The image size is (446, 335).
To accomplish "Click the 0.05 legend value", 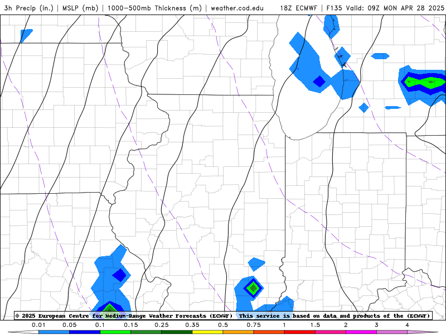I will pyautogui.click(x=69, y=325).
